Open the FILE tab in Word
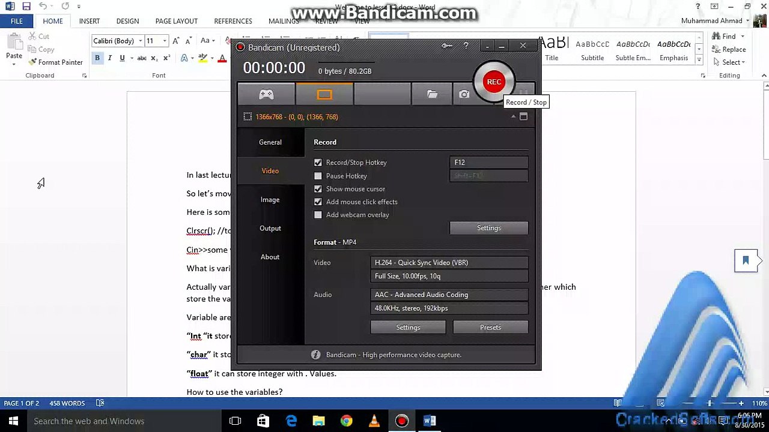The width and height of the screenshot is (769, 432). (x=17, y=21)
